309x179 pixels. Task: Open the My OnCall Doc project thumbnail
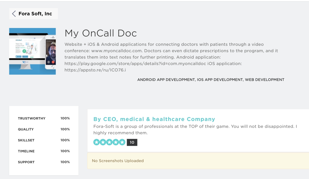pos(32,51)
